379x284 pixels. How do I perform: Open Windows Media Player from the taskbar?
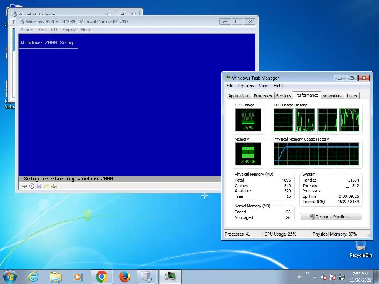(78, 277)
